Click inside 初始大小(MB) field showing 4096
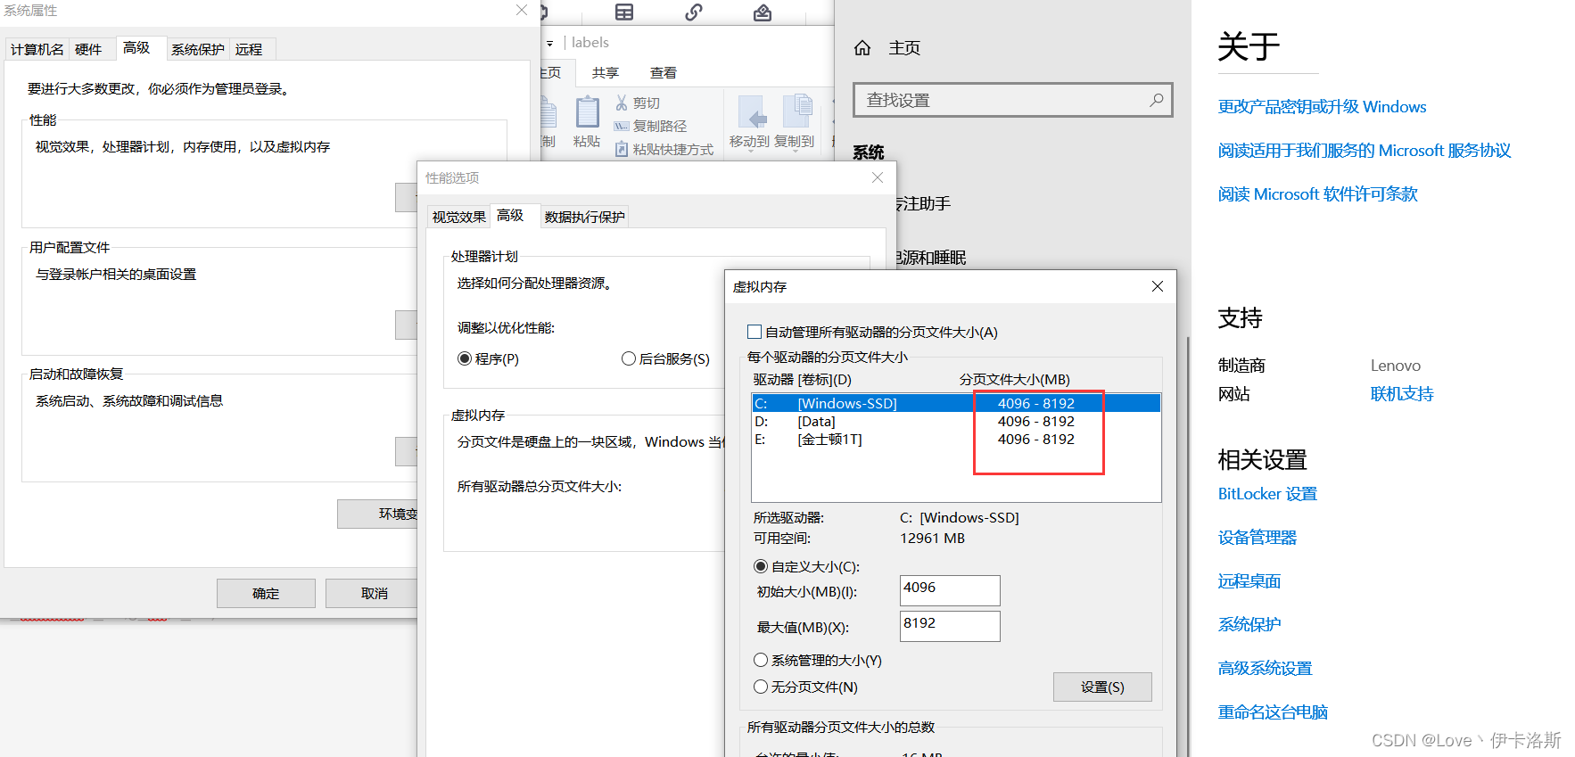This screenshot has width=1575, height=757. pyautogui.click(x=950, y=590)
